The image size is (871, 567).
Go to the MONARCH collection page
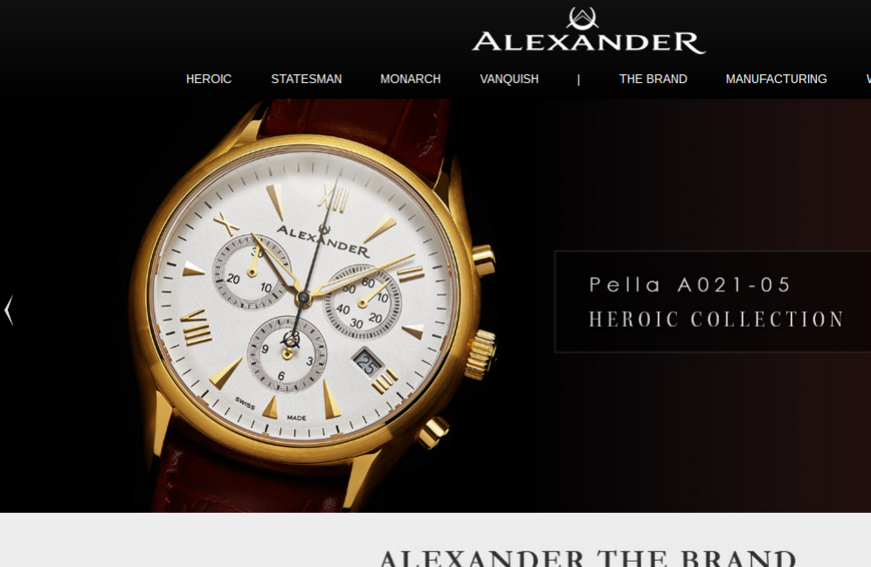pos(410,79)
